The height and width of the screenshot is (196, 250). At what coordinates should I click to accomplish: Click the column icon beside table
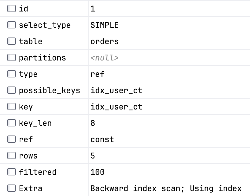12,41
